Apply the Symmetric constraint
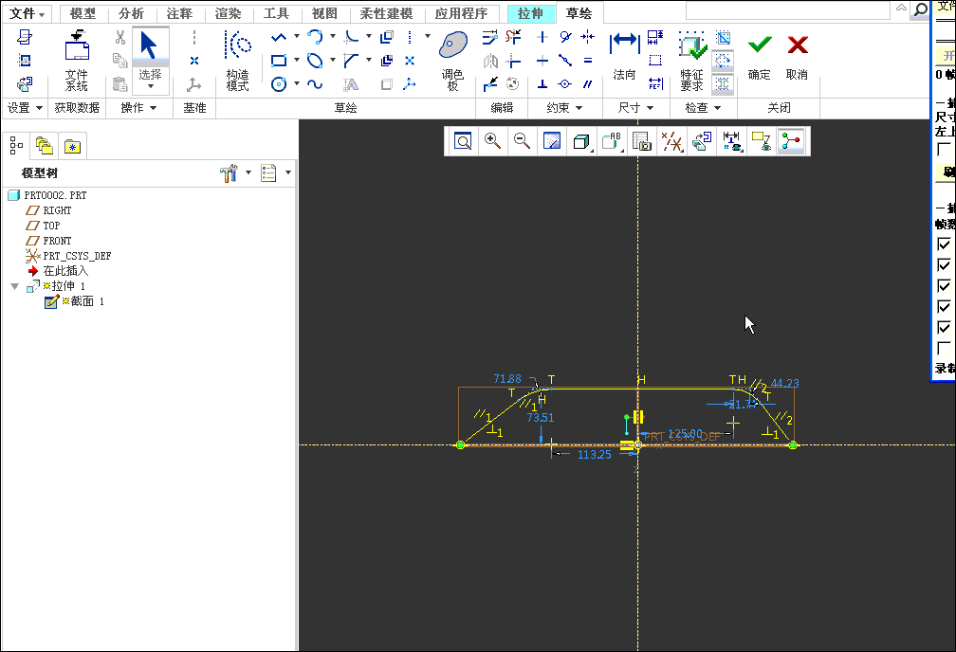 (x=588, y=37)
